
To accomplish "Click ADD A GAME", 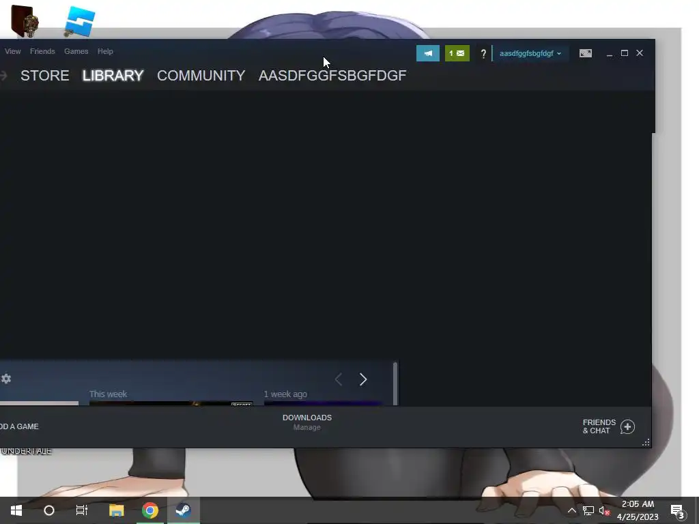I will click(x=19, y=426).
